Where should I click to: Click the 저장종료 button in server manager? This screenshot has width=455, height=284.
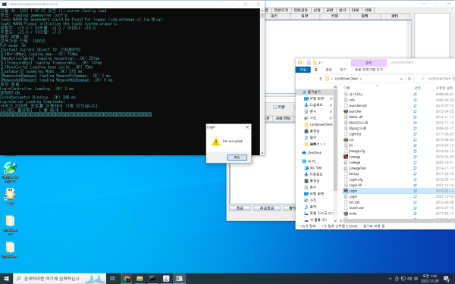point(267,208)
